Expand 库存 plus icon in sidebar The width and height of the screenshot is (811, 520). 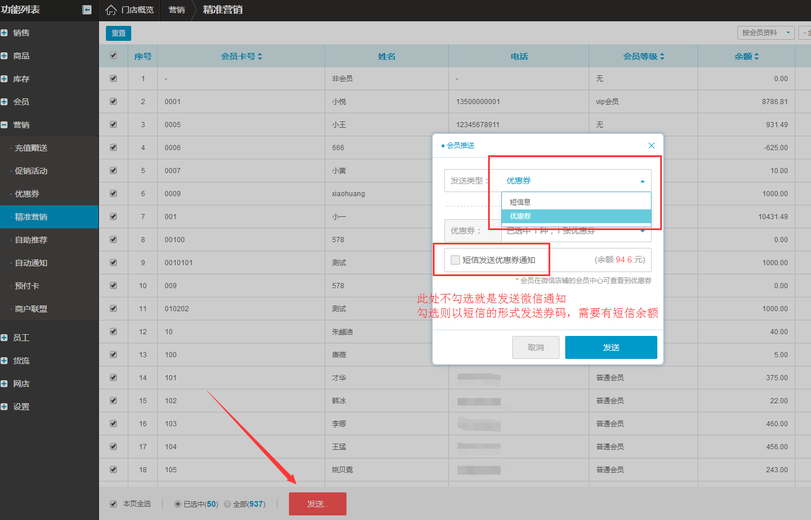(x=4, y=79)
